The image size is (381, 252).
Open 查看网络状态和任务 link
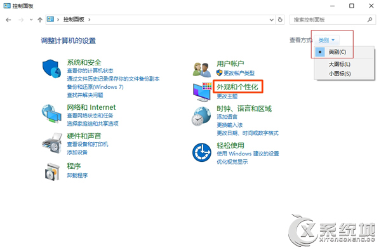point(90,116)
